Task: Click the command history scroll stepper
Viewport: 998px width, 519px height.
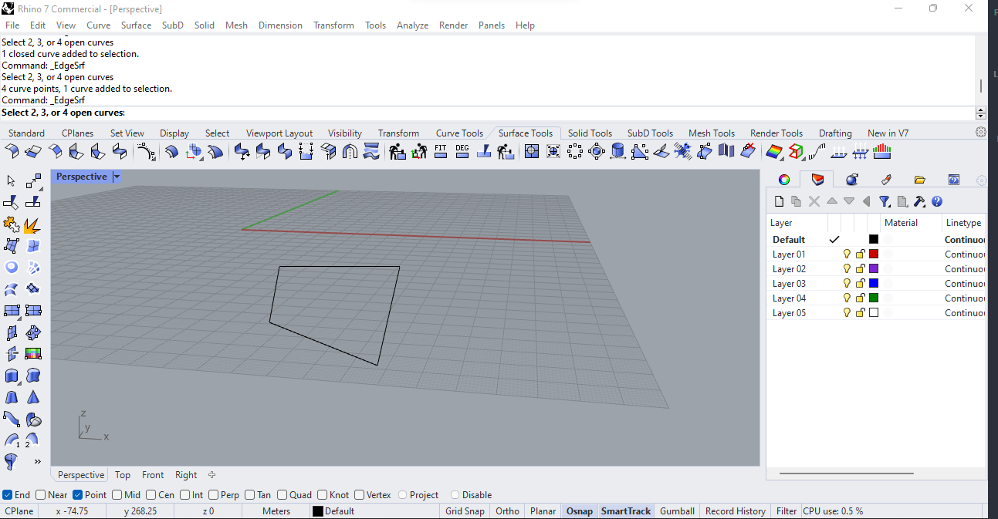Action: tap(981, 113)
